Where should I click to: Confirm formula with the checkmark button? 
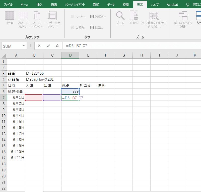(48, 46)
